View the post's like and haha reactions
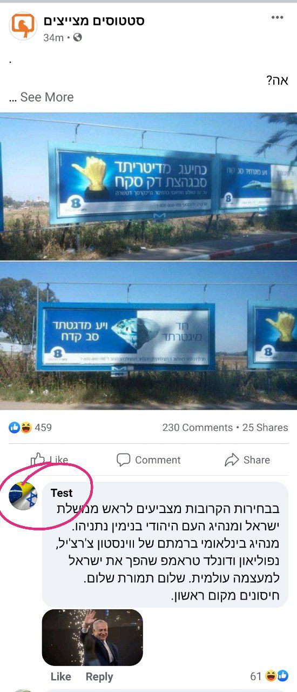The width and height of the screenshot is (297, 692). [30, 428]
